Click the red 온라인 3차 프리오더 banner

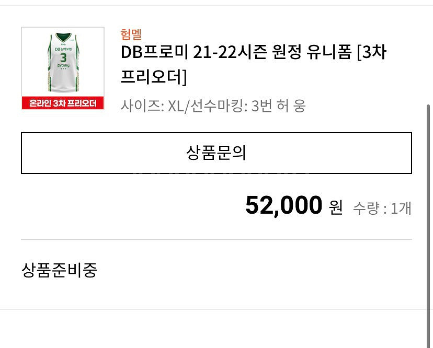pos(63,103)
